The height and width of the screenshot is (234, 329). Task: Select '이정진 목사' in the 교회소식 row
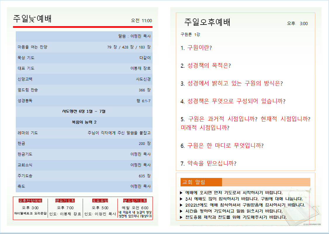point(141,165)
